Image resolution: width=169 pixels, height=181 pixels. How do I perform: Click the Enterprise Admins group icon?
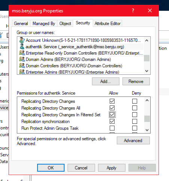(22, 72)
